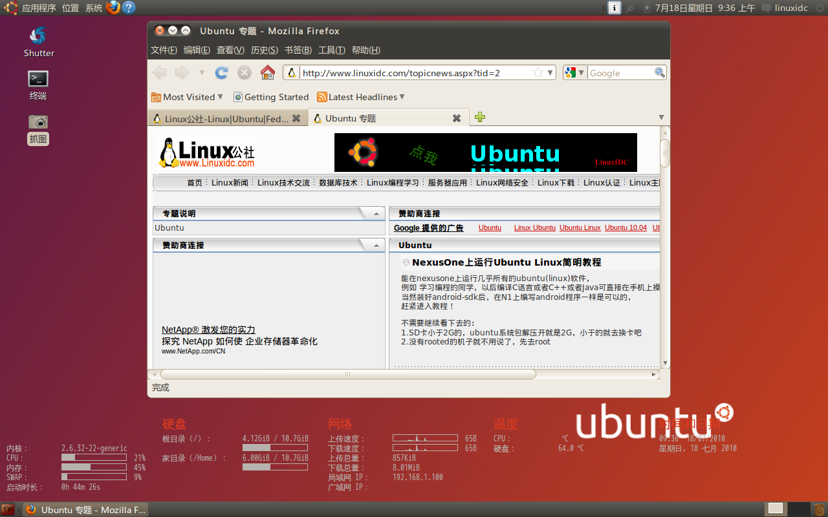The image size is (828, 517).
Task: Click the Google search input field
Action: [x=621, y=73]
